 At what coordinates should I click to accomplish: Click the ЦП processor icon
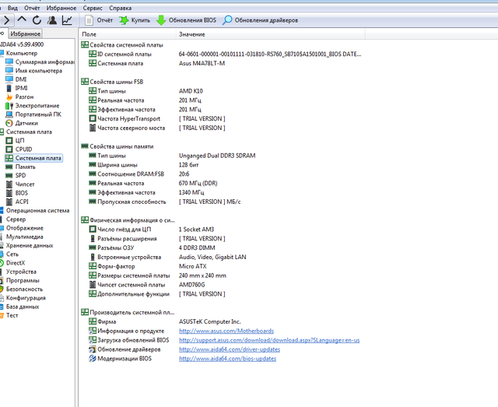(9, 140)
